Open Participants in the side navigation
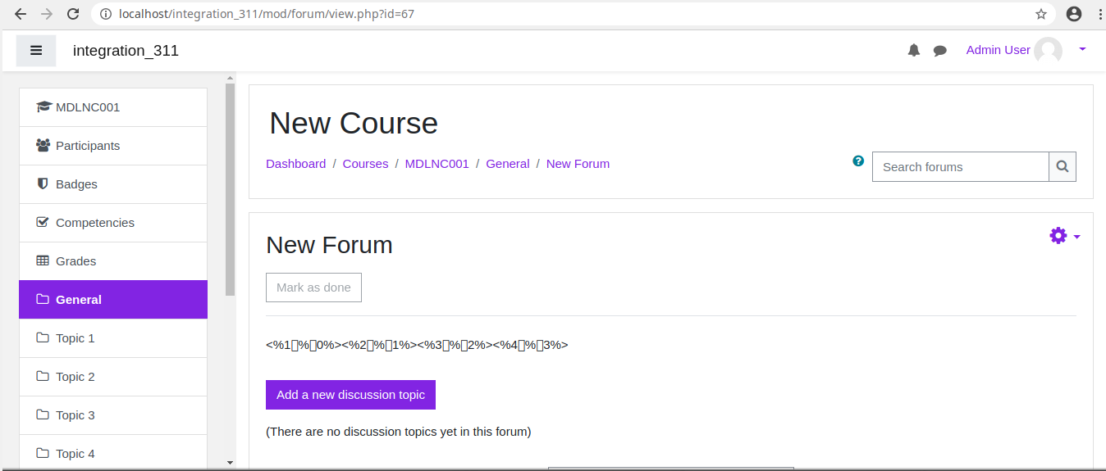The height and width of the screenshot is (471, 1106). click(113, 146)
